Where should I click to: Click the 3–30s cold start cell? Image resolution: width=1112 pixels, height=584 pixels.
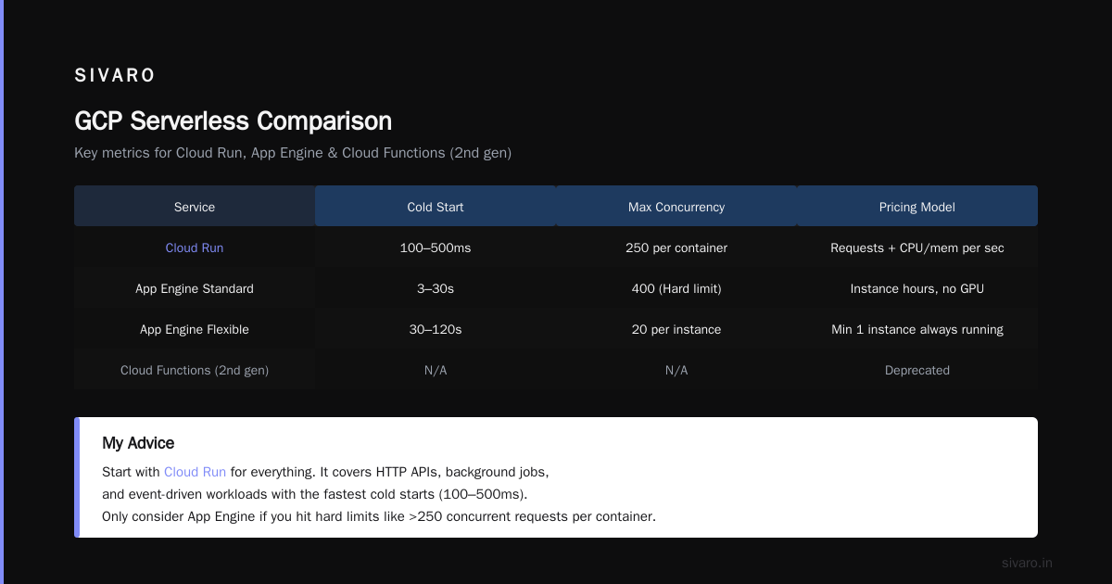tap(436, 288)
